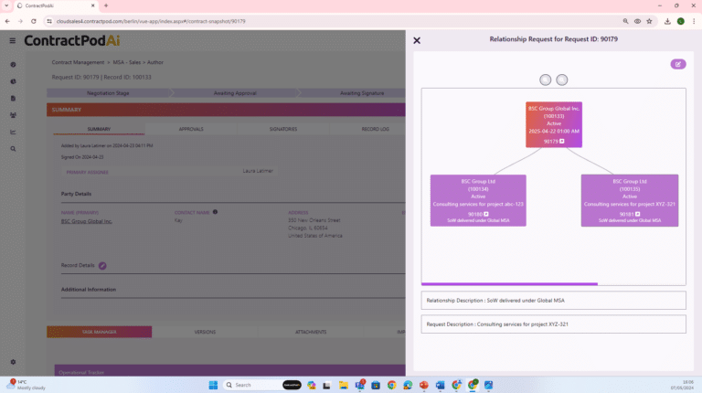Open the TASK MANAGER tab
The width and height of the screenshot is (702, 393).
100,332
